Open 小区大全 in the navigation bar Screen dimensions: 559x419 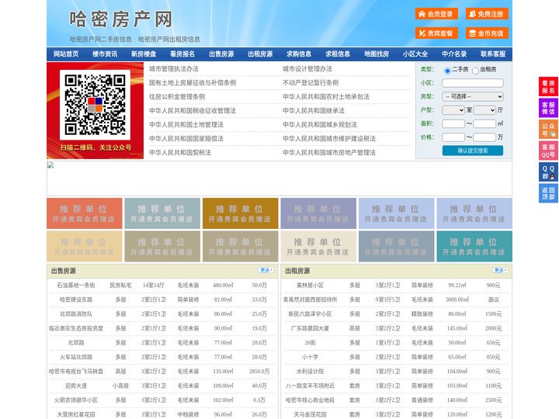point(415,54)
